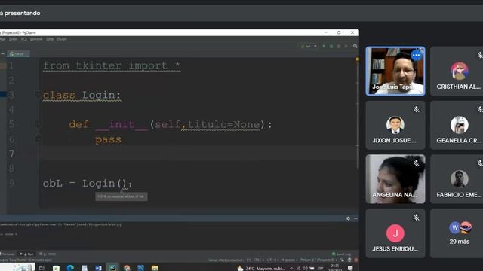Click the ESP keyboard language indicator
The image size is (483, 271).
[x=320, y=268]
